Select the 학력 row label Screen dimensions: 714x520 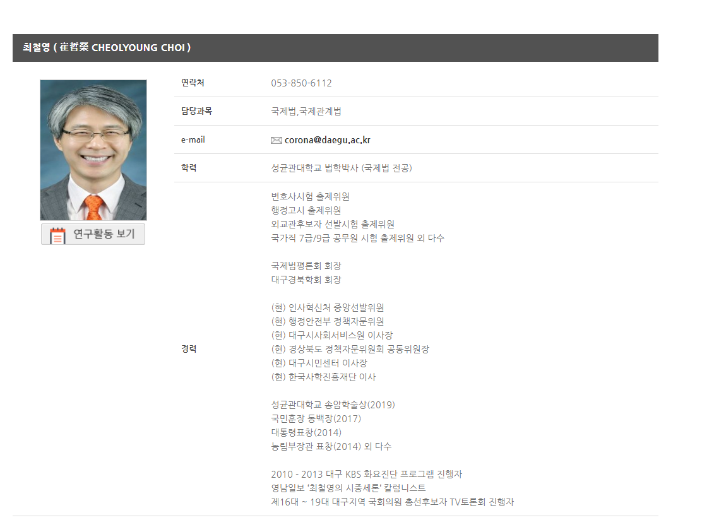pos(189,168)
